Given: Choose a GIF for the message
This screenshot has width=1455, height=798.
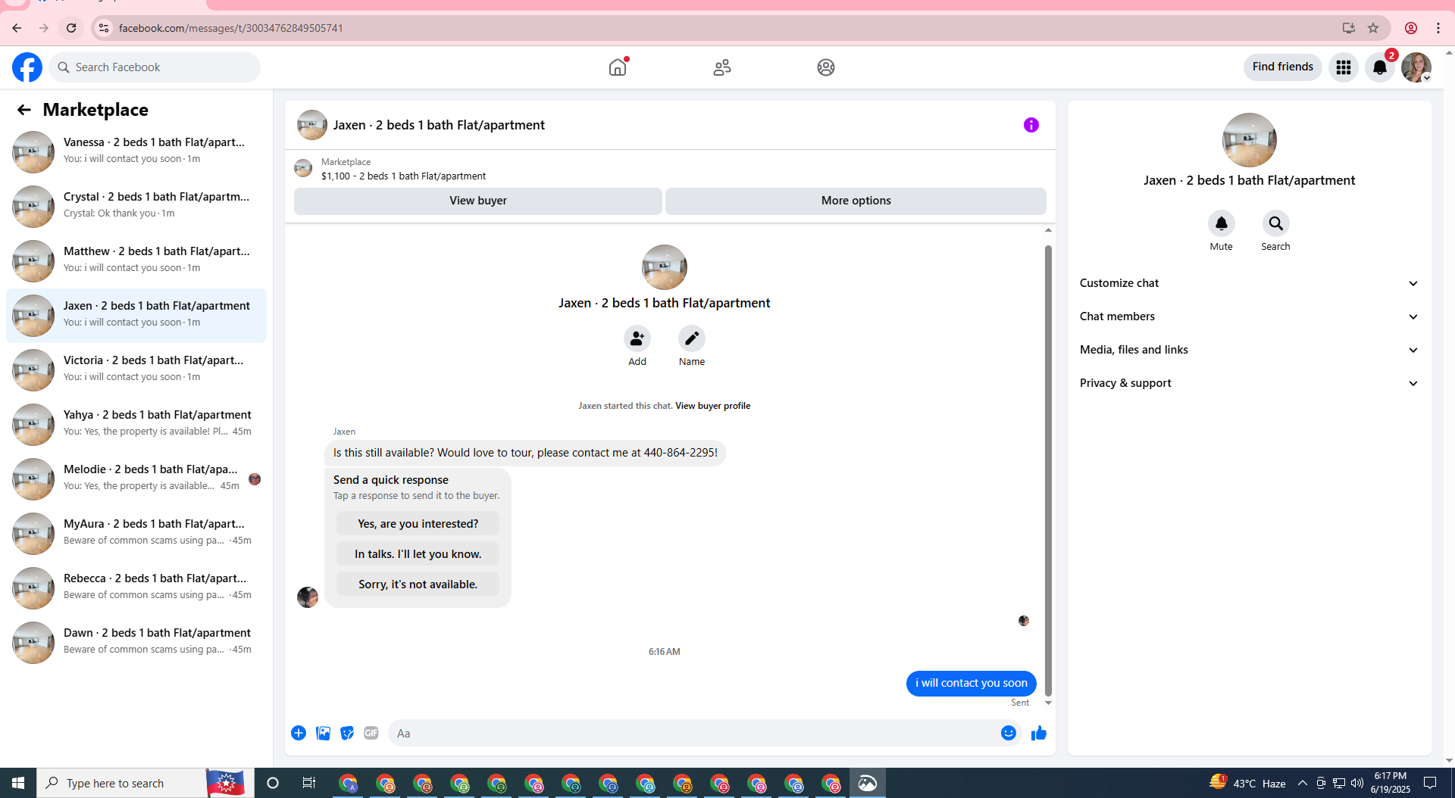Looking at the screenshot, I should (371, 733).
